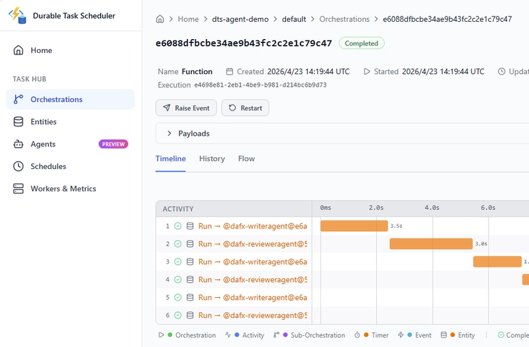Click the Schedules clock icon in sidebar
The width and height of the screenshot is (529, 347).
[x=19, y=166]
